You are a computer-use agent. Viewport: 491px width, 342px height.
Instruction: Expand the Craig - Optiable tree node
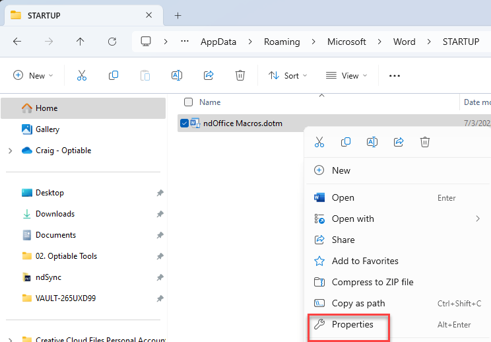[11, 151]
